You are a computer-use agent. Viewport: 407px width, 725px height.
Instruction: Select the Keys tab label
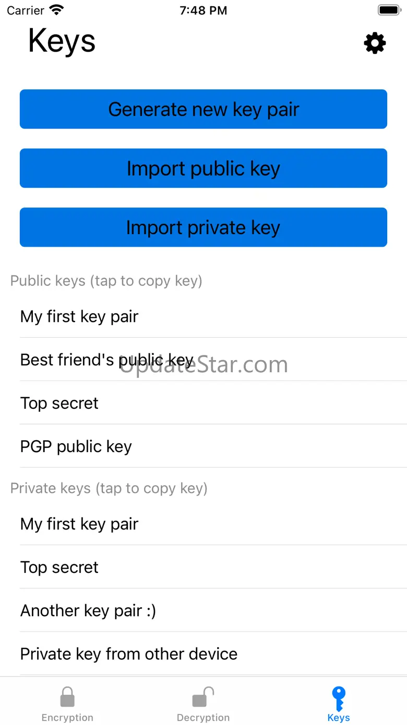339,718
